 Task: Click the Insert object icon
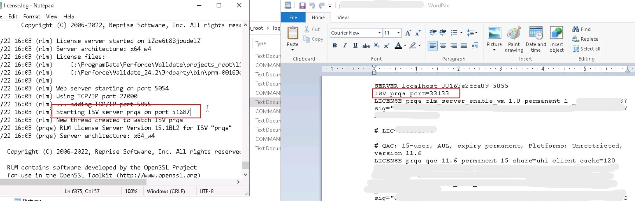tap(556, 39)
